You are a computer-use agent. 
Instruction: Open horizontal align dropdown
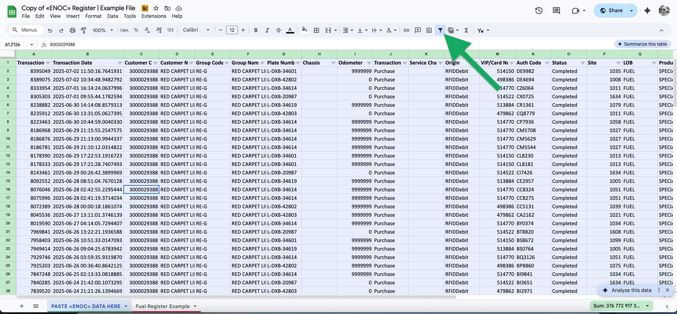348,30
